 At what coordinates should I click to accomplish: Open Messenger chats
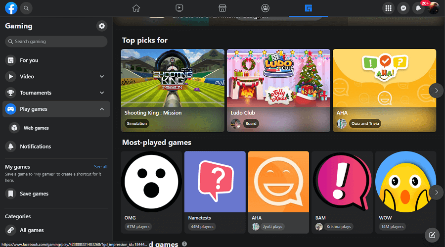coord(403,8)
